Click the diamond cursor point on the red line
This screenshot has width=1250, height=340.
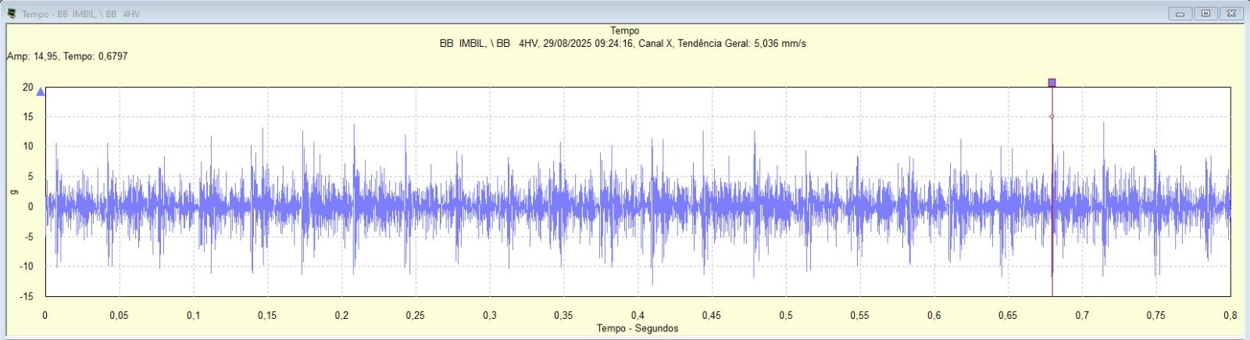[x=1052, y=116]
